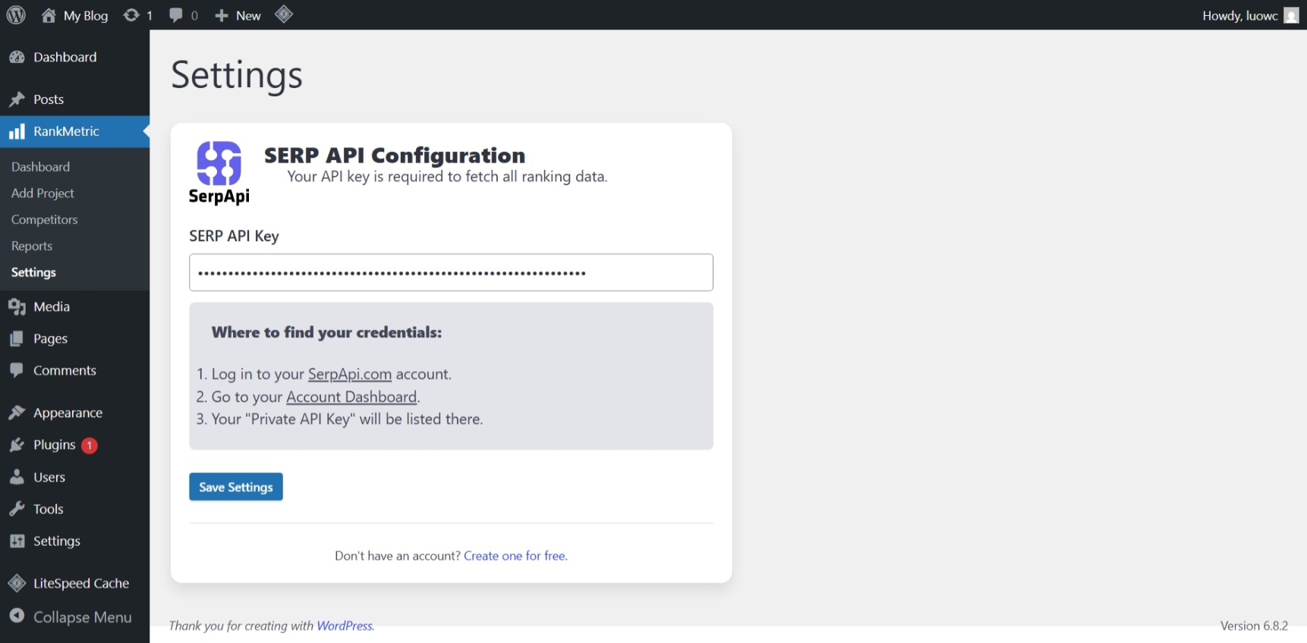Click Create one for free link
1307x643 pixels.
[515, 556]
